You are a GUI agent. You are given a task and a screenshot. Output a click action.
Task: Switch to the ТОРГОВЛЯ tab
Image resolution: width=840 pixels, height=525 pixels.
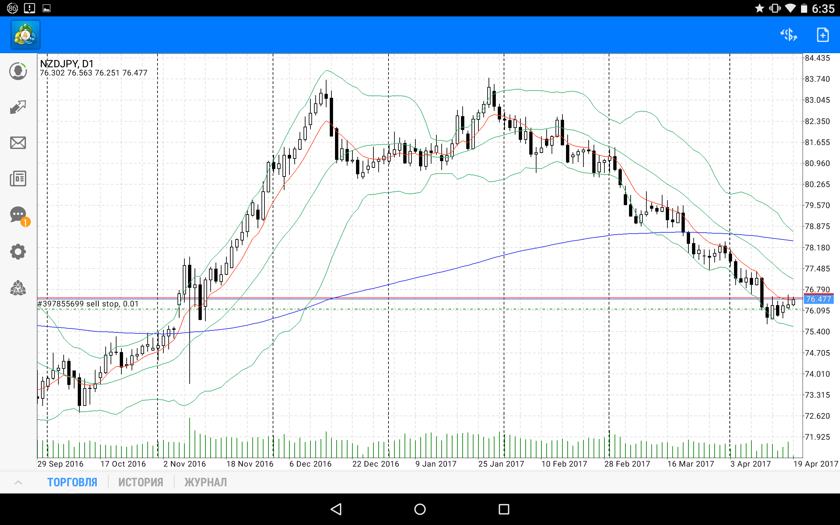(72, 482)
